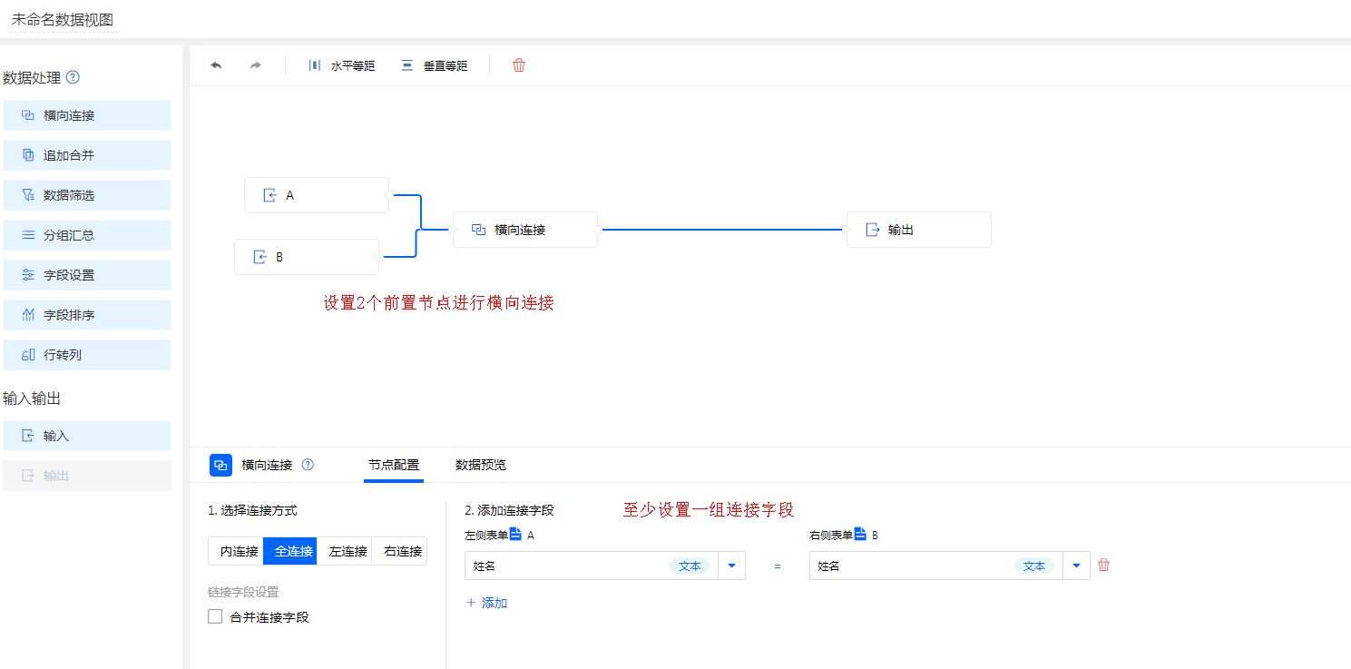
Task: Click help icon beside 横向连接 panel title
Action: [308, 465]
